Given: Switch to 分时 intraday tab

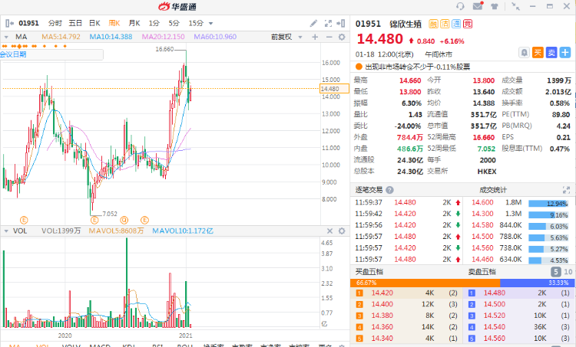Looking at the screenshot, I should pos(55,23).
